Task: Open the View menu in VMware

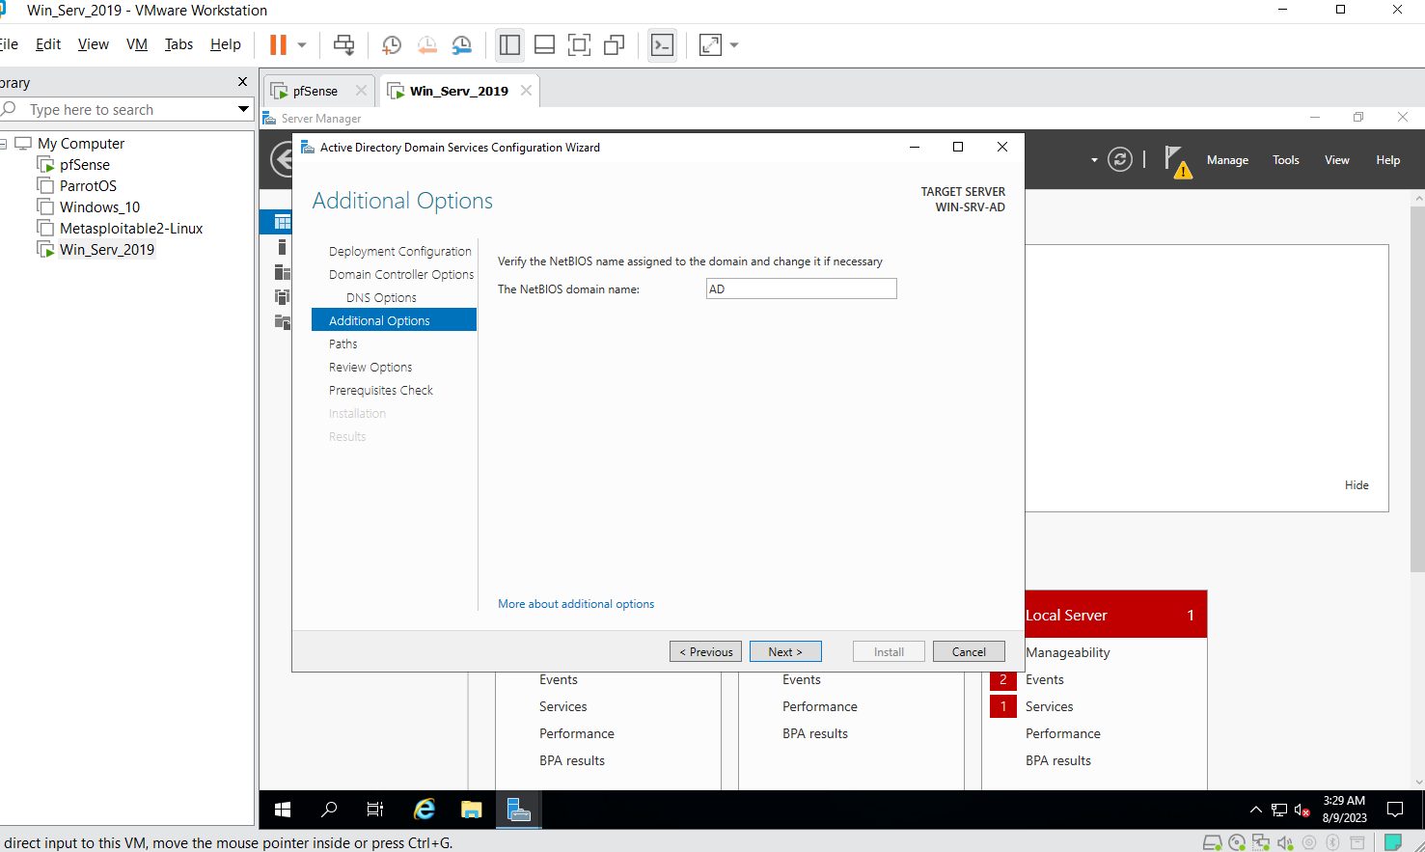Action: click(x=94, y=44)
